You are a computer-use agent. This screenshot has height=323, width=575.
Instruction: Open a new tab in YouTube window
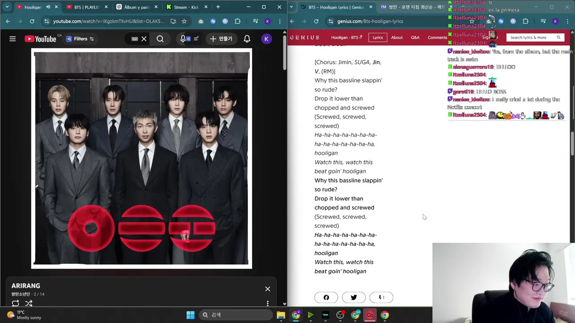[218, 7]
